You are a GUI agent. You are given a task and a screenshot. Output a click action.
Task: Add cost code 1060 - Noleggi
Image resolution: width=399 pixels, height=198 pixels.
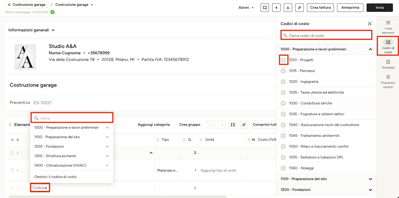283,168
